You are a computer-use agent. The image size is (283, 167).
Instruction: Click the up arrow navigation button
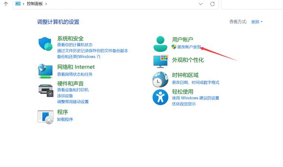6,4
